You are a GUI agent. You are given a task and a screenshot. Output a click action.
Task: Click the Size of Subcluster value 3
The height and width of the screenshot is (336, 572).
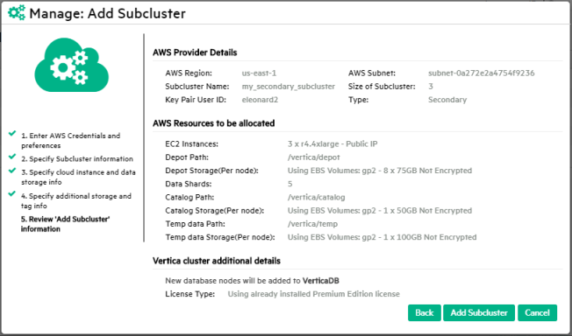point(431,87)
